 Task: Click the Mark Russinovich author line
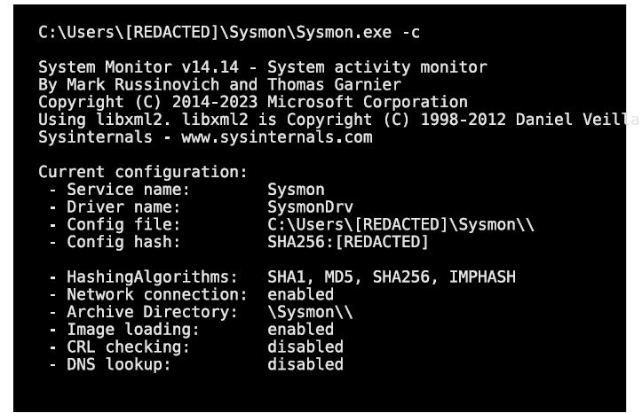coord(219,85)
